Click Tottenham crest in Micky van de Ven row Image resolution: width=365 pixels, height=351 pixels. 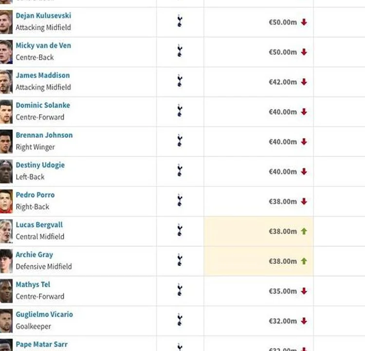coord(180,51)
